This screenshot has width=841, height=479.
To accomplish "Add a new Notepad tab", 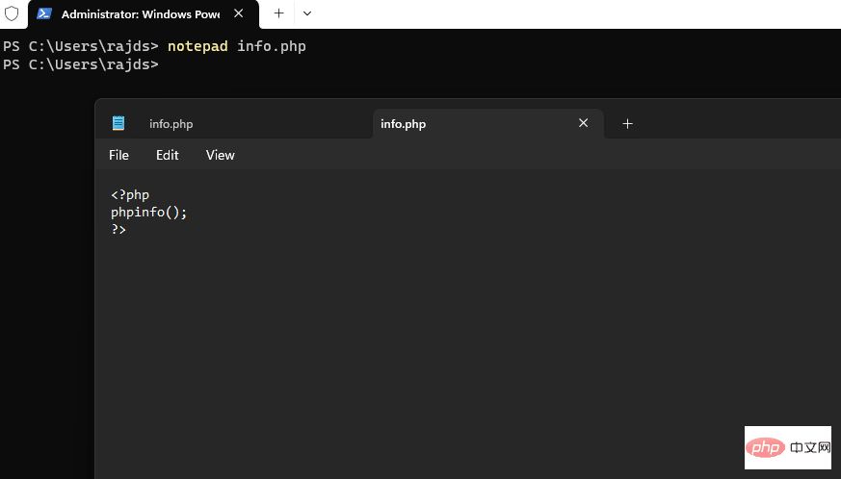I will point(627,123).
